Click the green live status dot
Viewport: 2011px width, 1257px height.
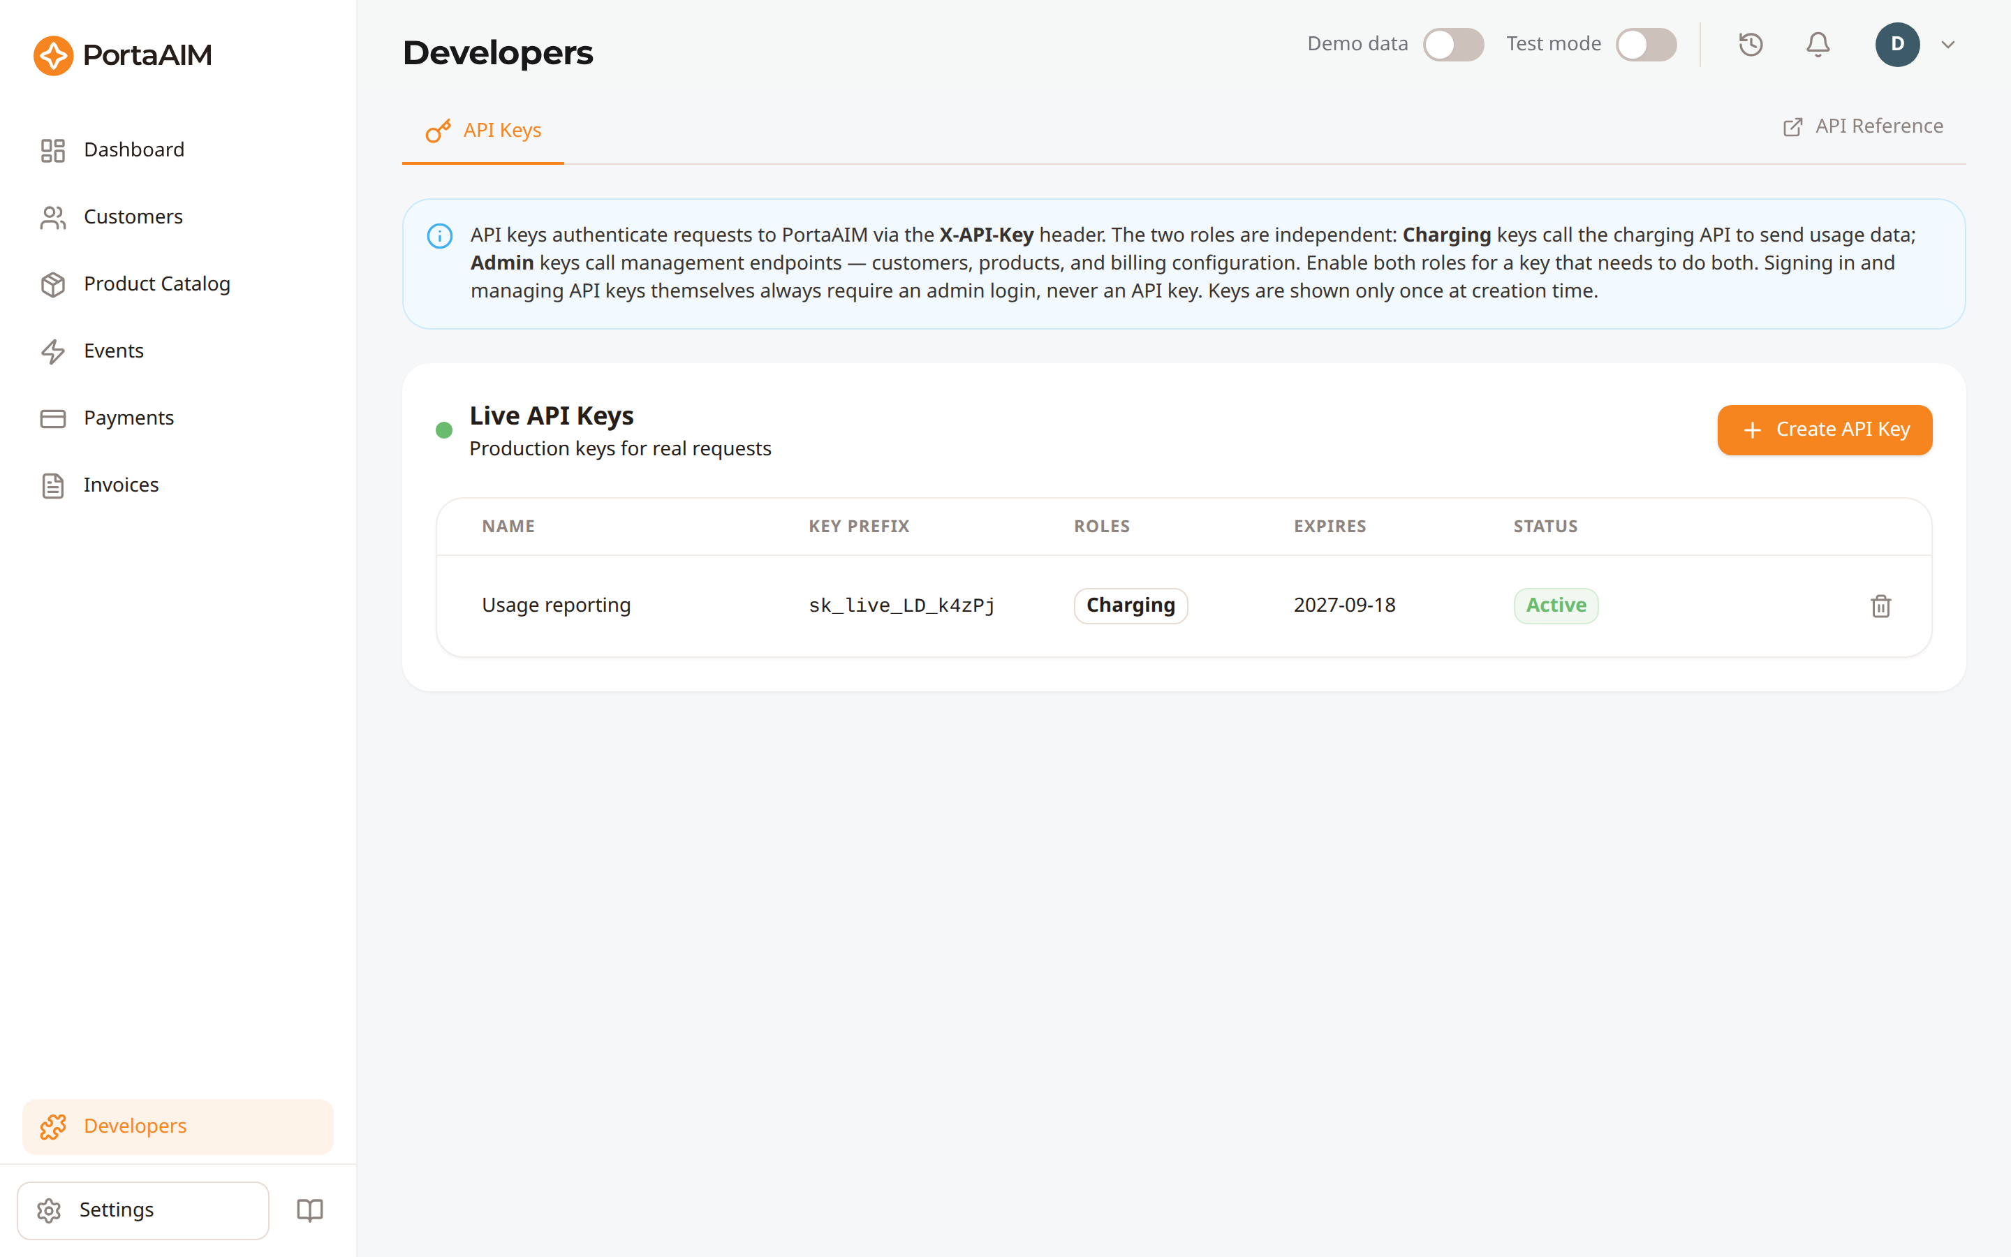[x=444, y=429]
